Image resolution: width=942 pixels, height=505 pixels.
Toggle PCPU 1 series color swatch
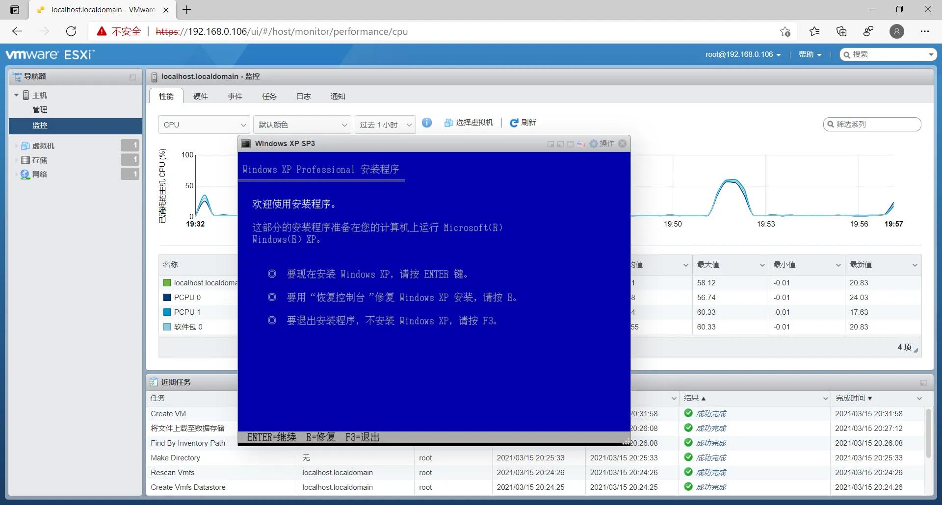(x=167, y=312)
